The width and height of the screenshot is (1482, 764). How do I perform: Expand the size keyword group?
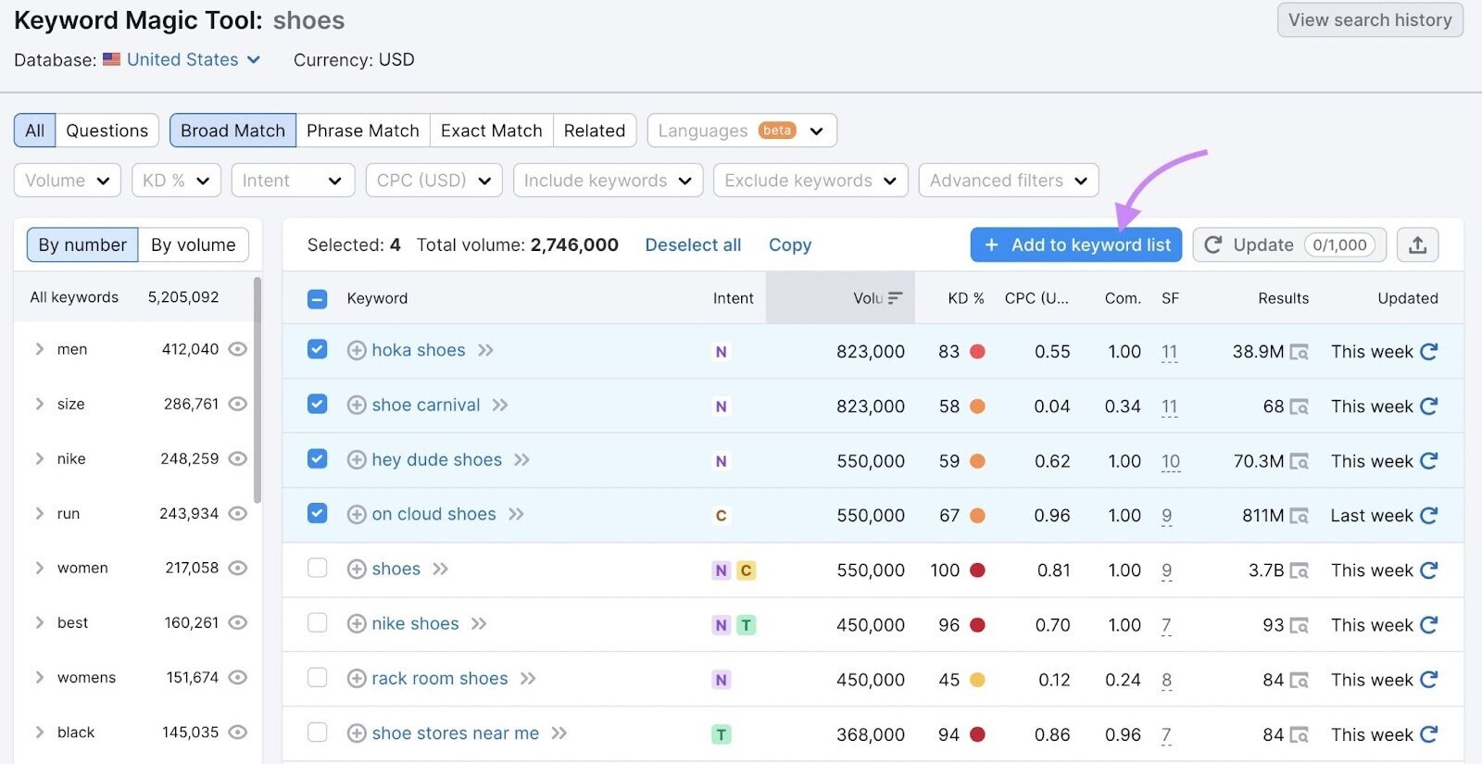click(x=39, y=404)
